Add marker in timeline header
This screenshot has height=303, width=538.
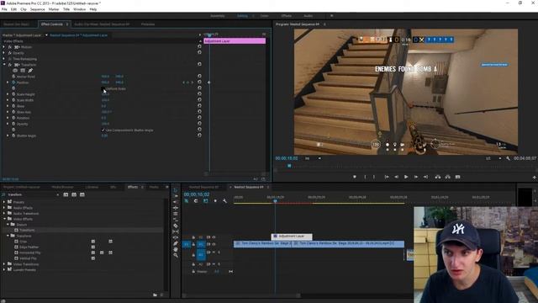(215, 201)
